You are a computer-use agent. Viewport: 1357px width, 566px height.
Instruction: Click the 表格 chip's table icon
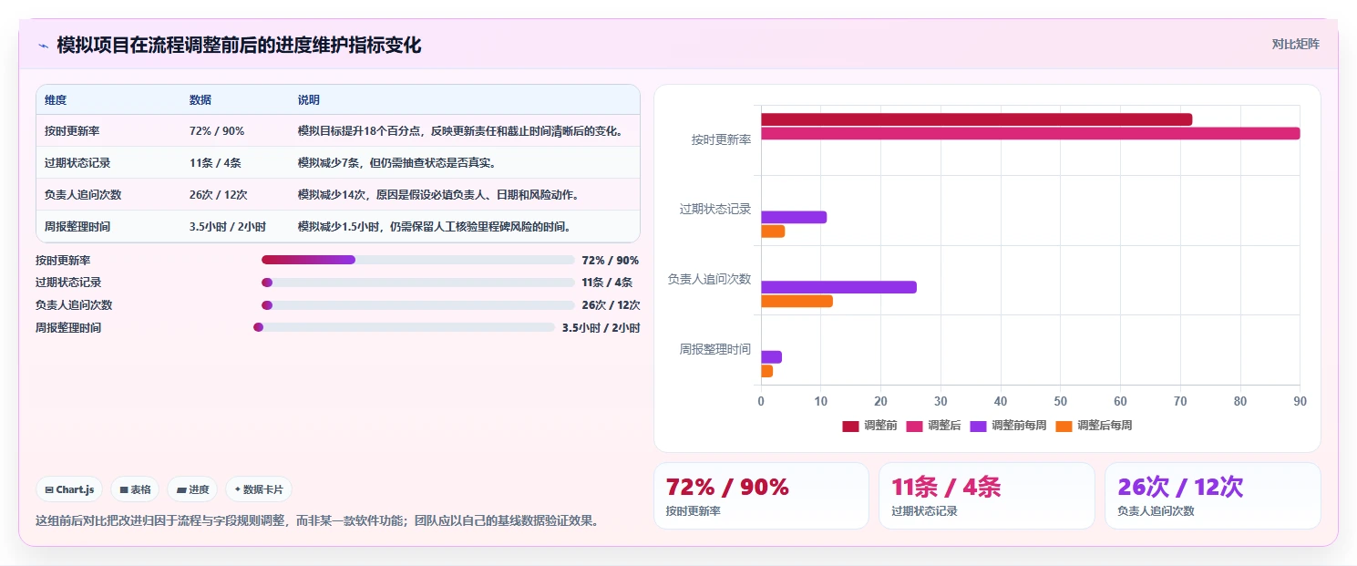pos(124,489)
